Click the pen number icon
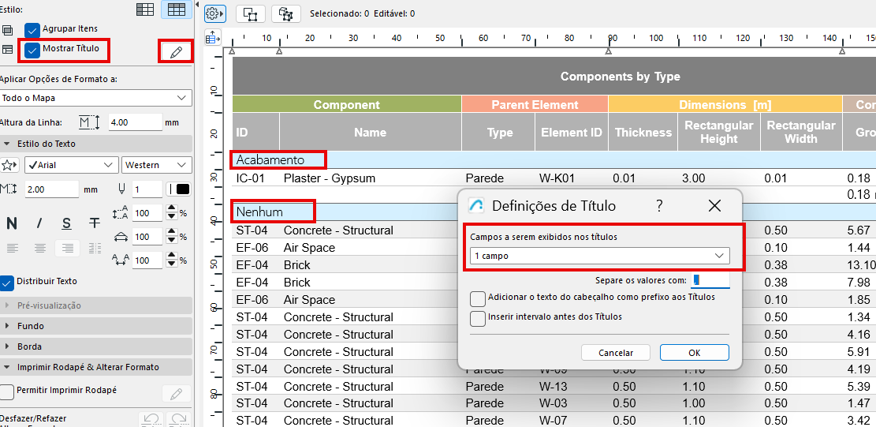876x427 pixels. pos(123,189)
